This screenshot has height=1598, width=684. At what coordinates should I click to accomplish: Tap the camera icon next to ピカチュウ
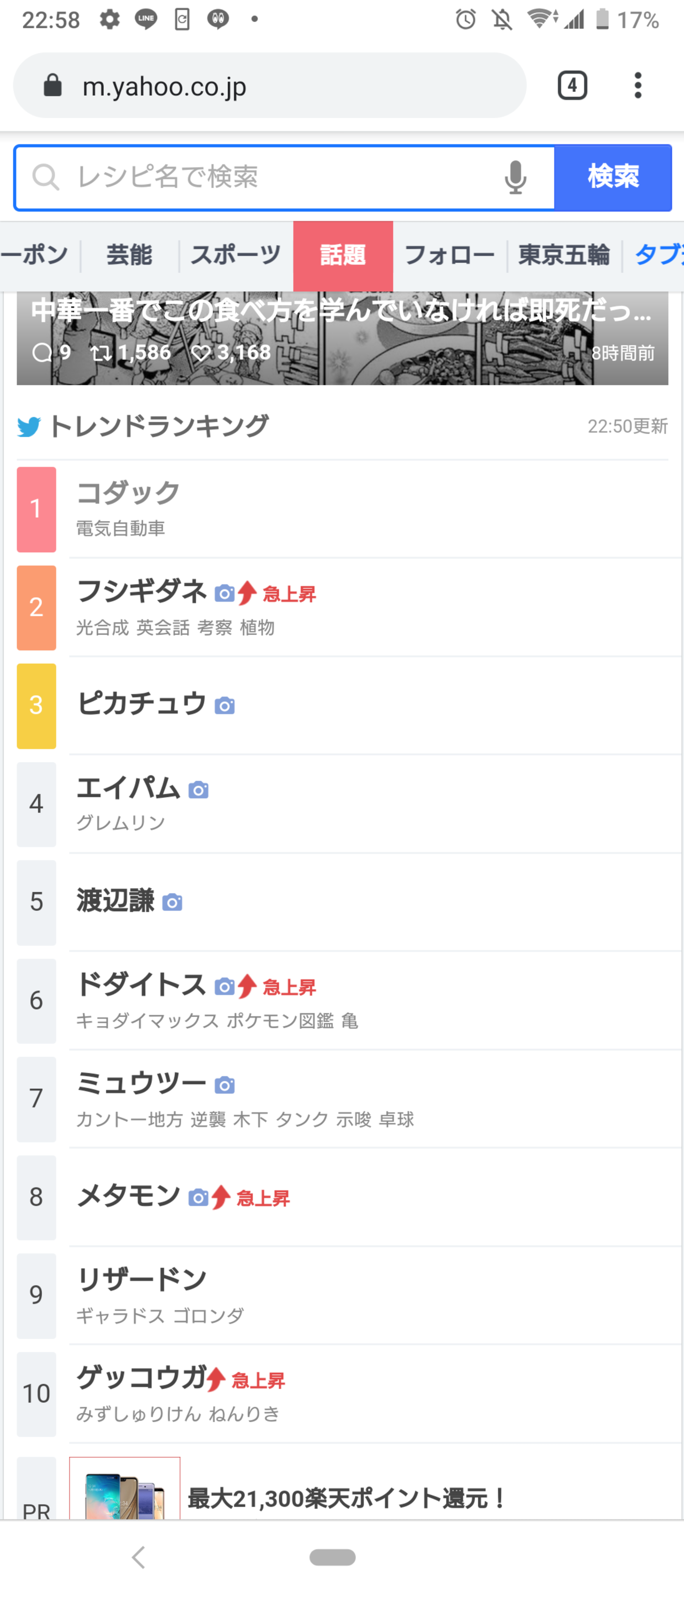click(x=224, y=705)
